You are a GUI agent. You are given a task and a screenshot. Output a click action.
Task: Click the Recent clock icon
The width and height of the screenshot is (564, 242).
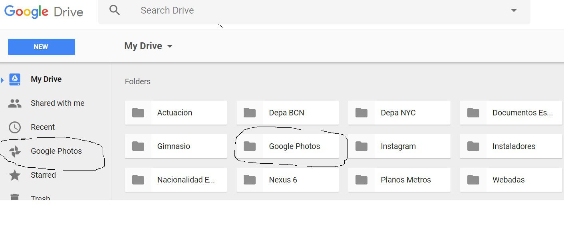pos(15,127)
